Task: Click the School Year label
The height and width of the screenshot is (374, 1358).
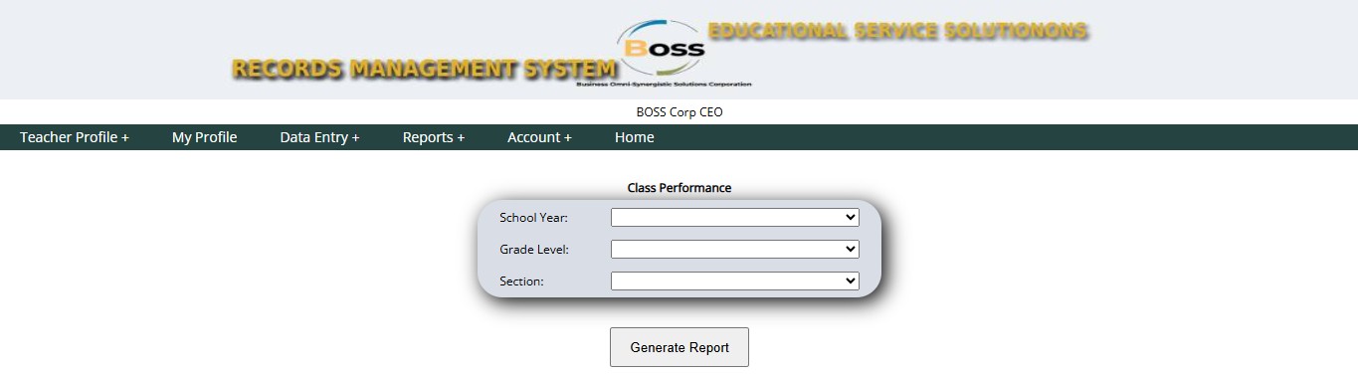Action: point(533,218)
